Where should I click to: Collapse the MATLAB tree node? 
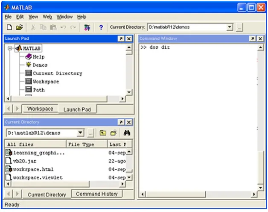click(10, 48)
